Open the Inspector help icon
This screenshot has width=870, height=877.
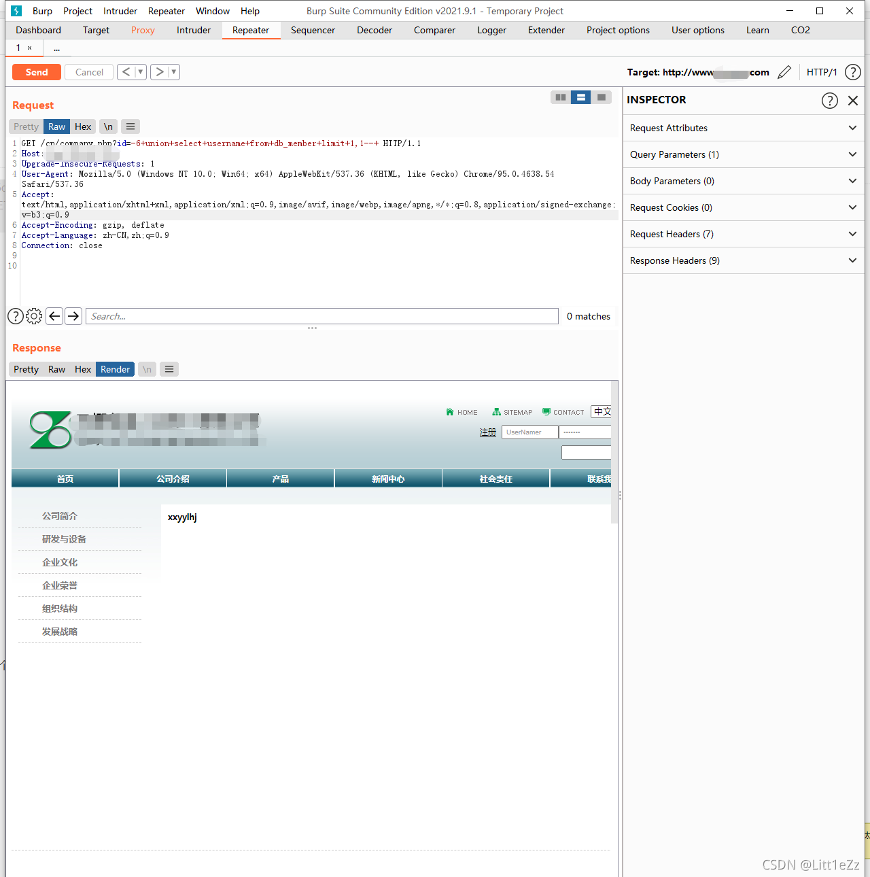pyautogui.click(x=830, y=101)
